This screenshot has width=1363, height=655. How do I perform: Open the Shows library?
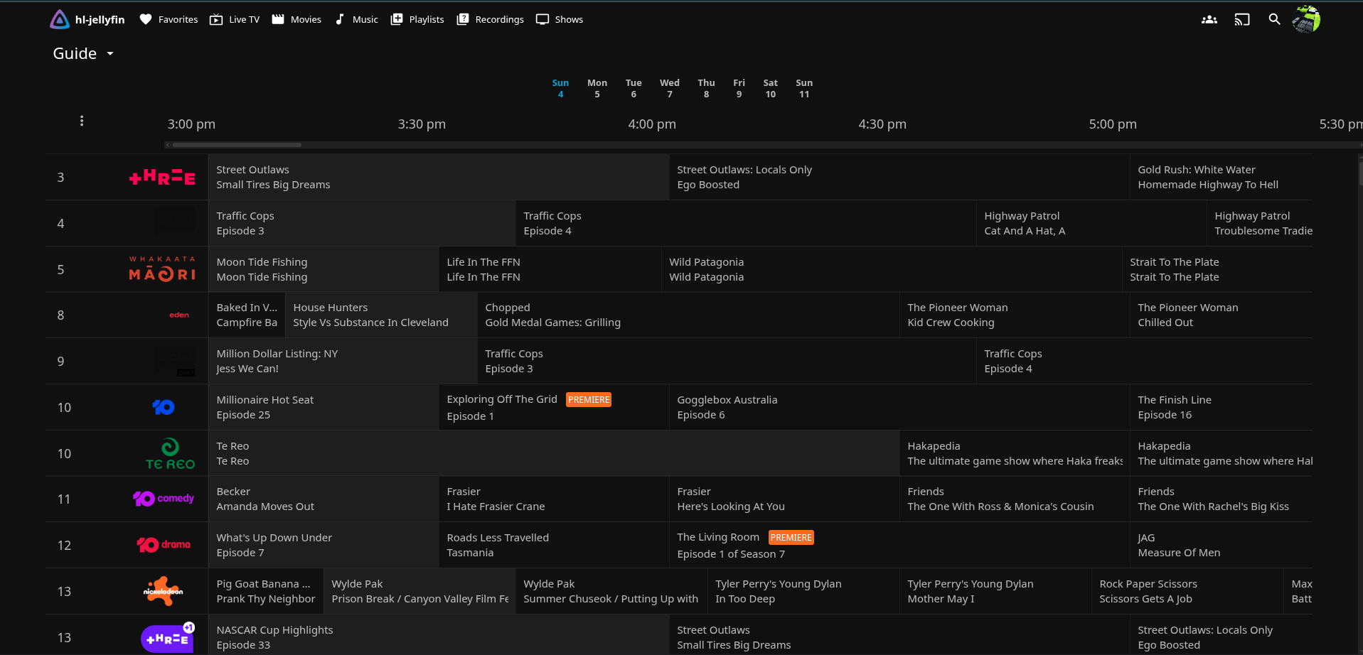click(x=560, y=19)
